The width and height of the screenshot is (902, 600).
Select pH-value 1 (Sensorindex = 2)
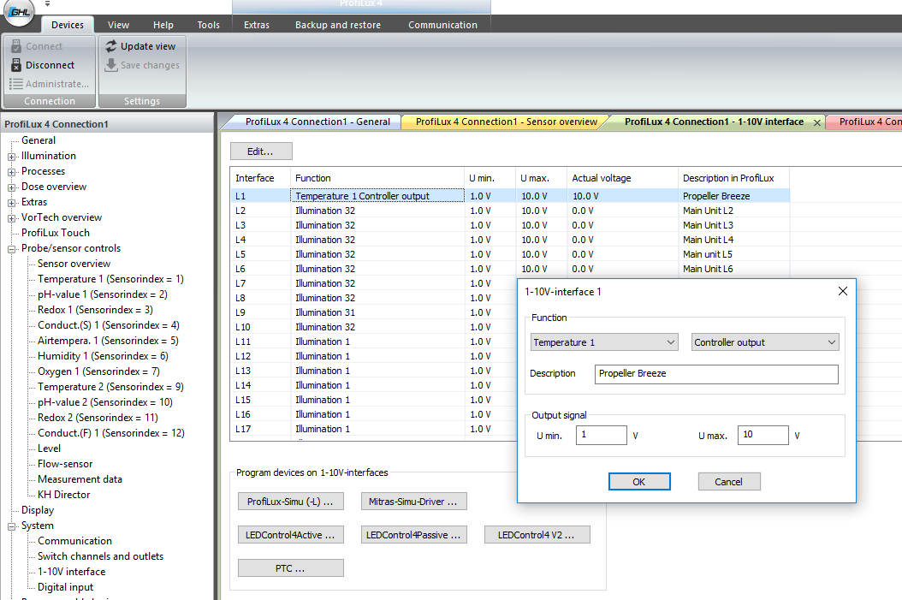click(103, 294)
